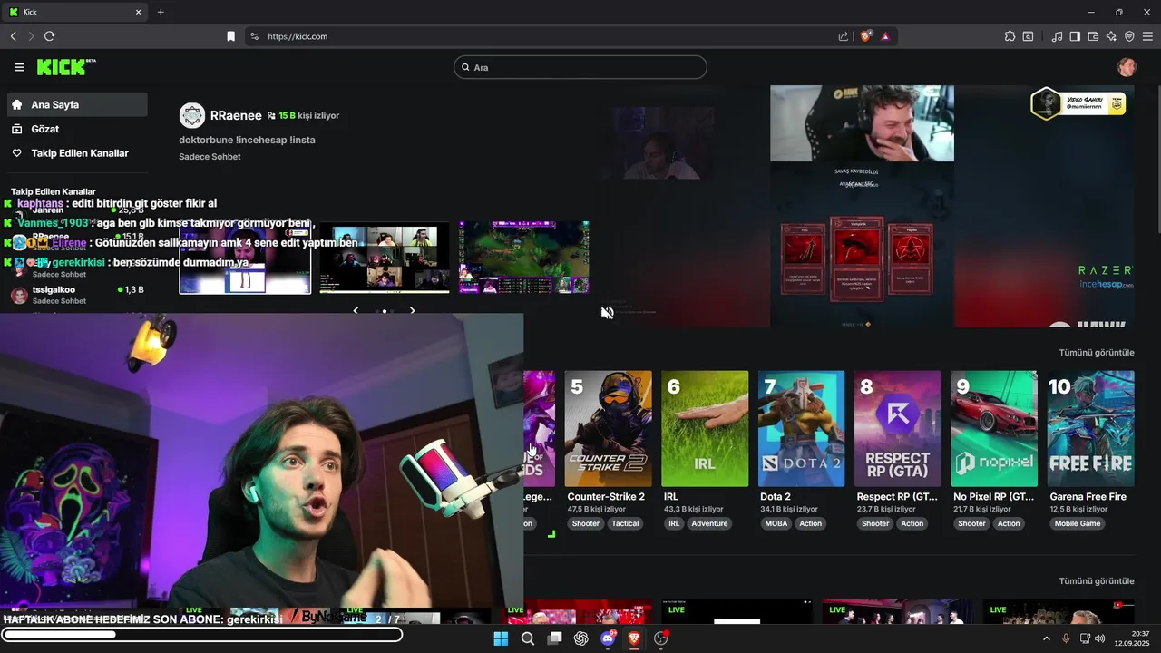
Task: Open user profile avatar
Action: (1127, 67)
